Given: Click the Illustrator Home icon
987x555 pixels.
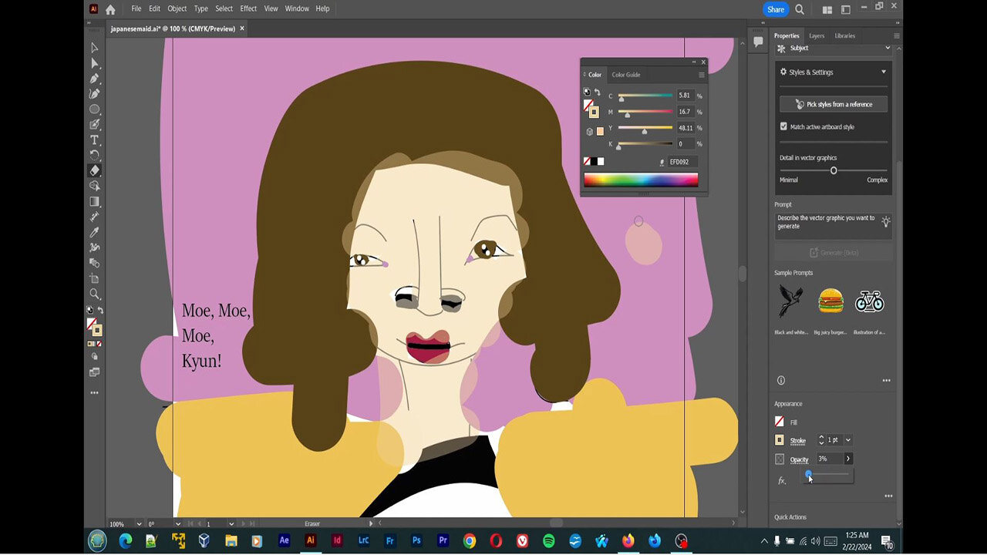Looking at the screenshot, I should click(110, 9).
